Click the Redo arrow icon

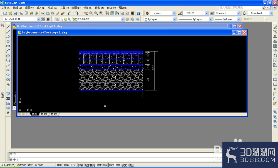click(x=77, y=13)
